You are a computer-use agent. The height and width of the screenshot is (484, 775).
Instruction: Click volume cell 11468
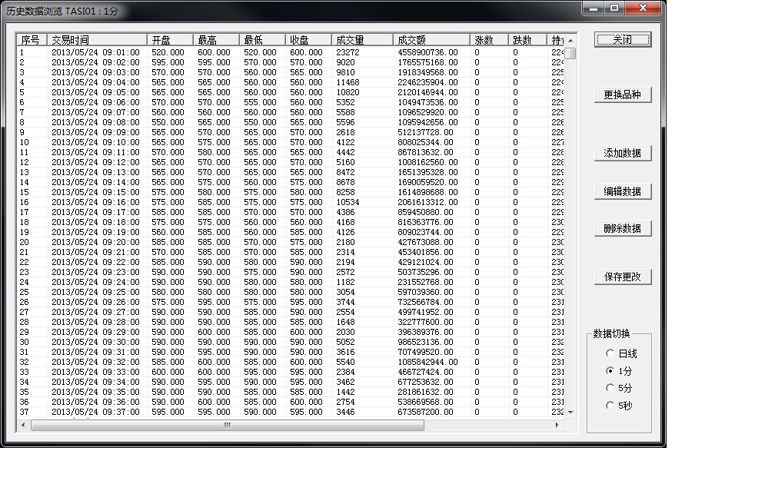tap(348, 82)
